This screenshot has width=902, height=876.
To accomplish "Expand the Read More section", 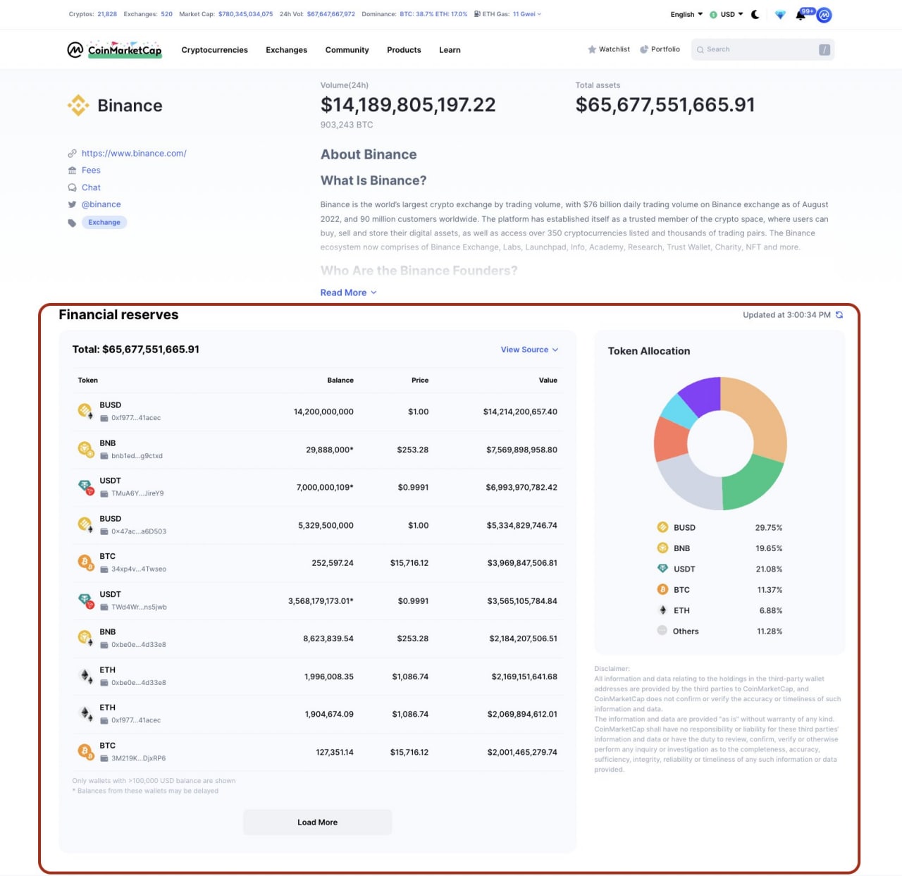I will 348,292.
